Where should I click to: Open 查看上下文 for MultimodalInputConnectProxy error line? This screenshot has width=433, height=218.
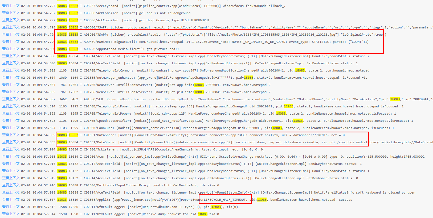[11, 185]
